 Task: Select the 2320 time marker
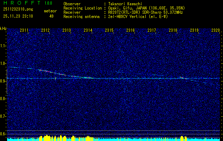(x=215, y=31)
